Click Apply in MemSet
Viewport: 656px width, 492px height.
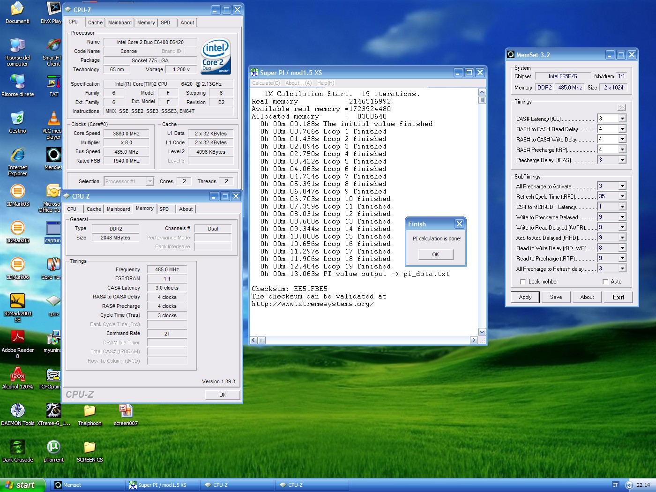(x=525, y=297)
